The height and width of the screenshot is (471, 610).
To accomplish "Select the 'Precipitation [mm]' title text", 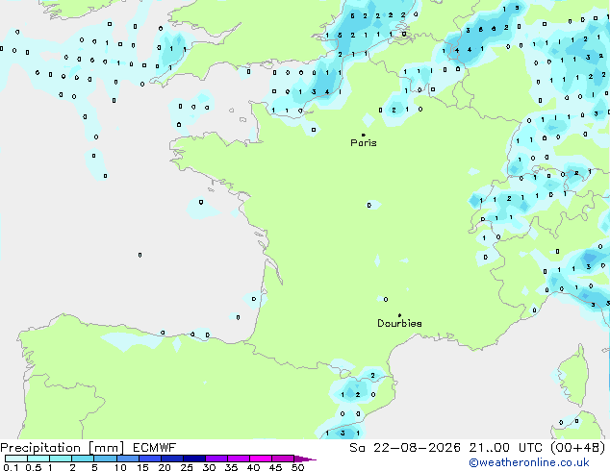I will point(63,448).
